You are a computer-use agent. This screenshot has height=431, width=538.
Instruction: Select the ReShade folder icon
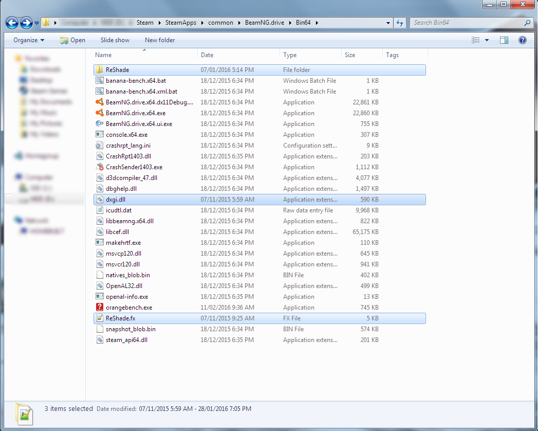coord(100,70)
